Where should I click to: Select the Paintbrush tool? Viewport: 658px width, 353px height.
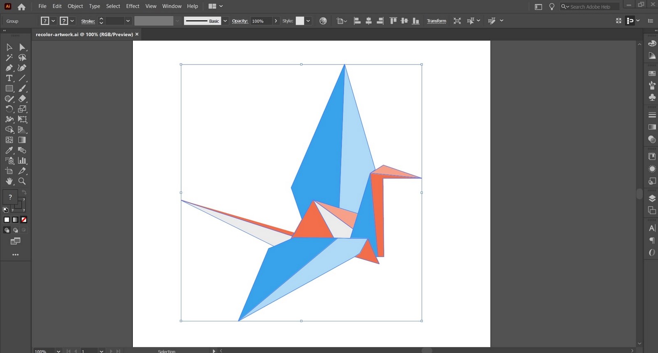(x=22, y=88)
